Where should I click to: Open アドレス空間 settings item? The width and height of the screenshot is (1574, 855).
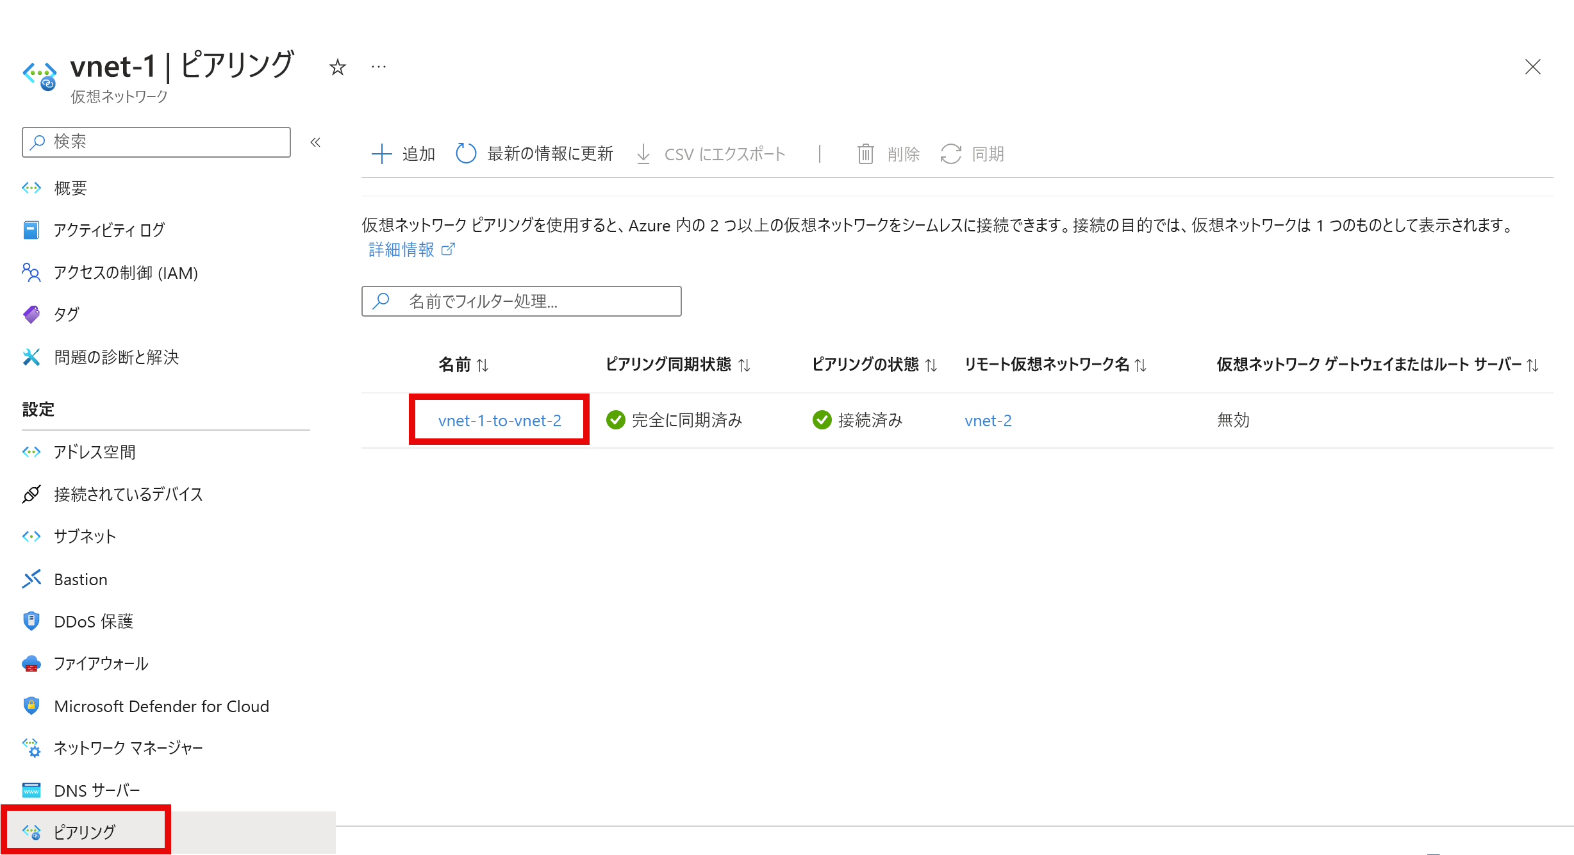95,452
